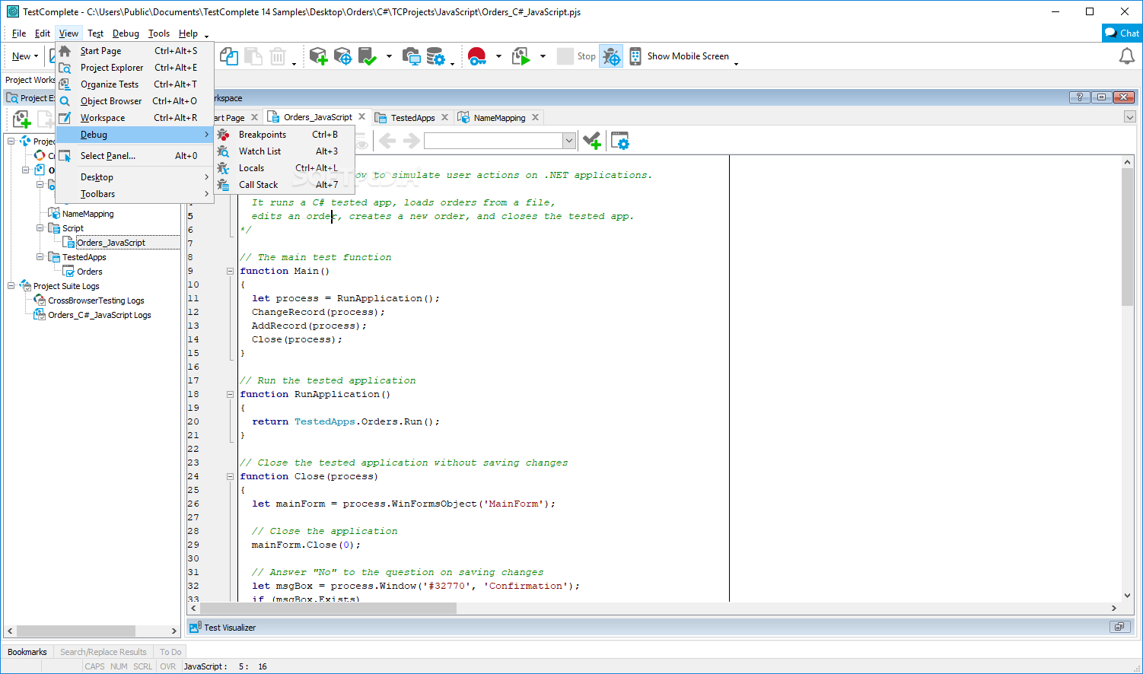
Task: Collapse the TestedApps tree node
Action: click(40, 257)
